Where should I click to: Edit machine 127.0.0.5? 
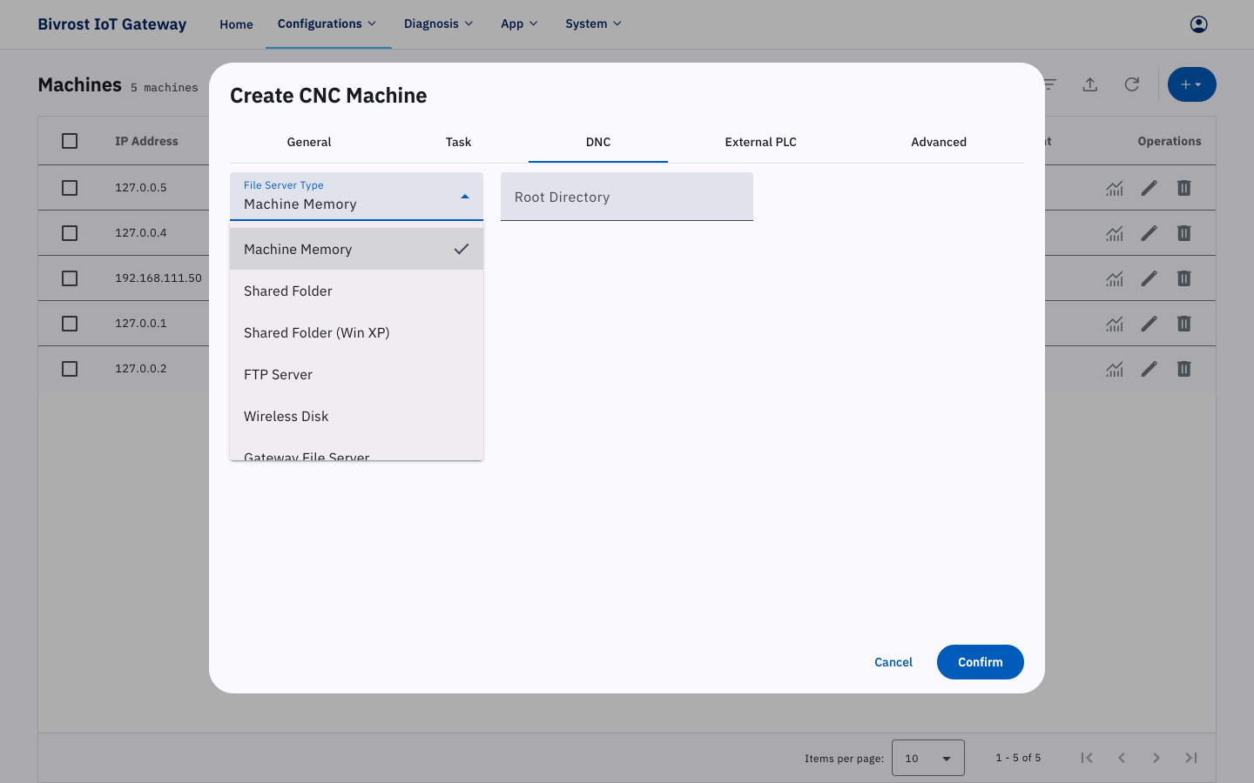tap(1149, 188)
